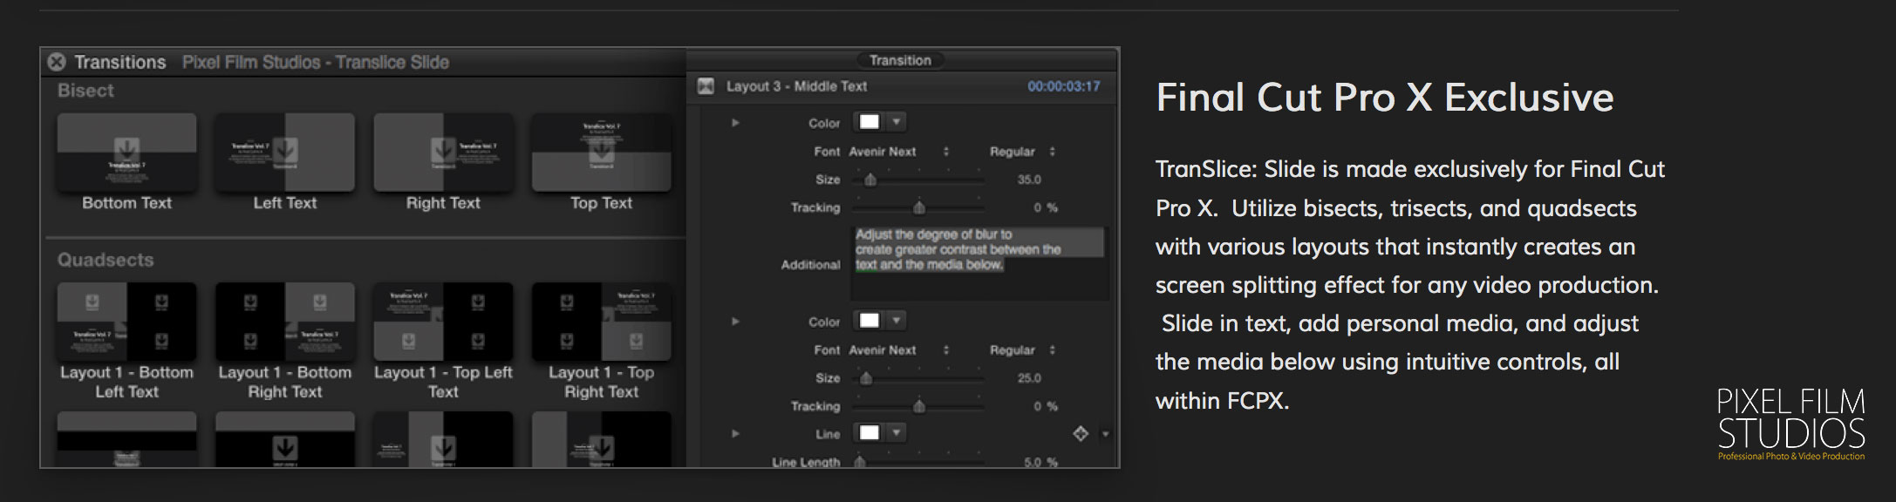This screenshot has width=1896, height=502.
Task: Click the Line Length slider handle
Action: (x=860, y=462)
